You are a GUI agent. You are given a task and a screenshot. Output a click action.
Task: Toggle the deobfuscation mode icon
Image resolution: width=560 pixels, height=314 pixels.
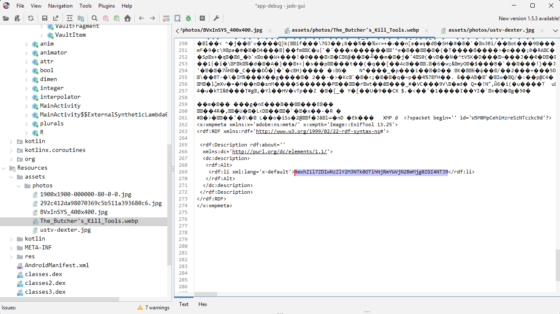(167, 18)
